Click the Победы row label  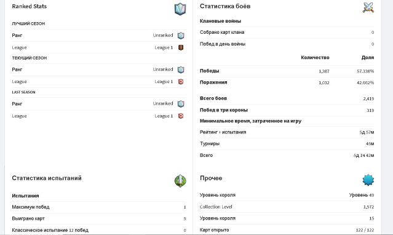pyautogui.click(x=210, y=71)
